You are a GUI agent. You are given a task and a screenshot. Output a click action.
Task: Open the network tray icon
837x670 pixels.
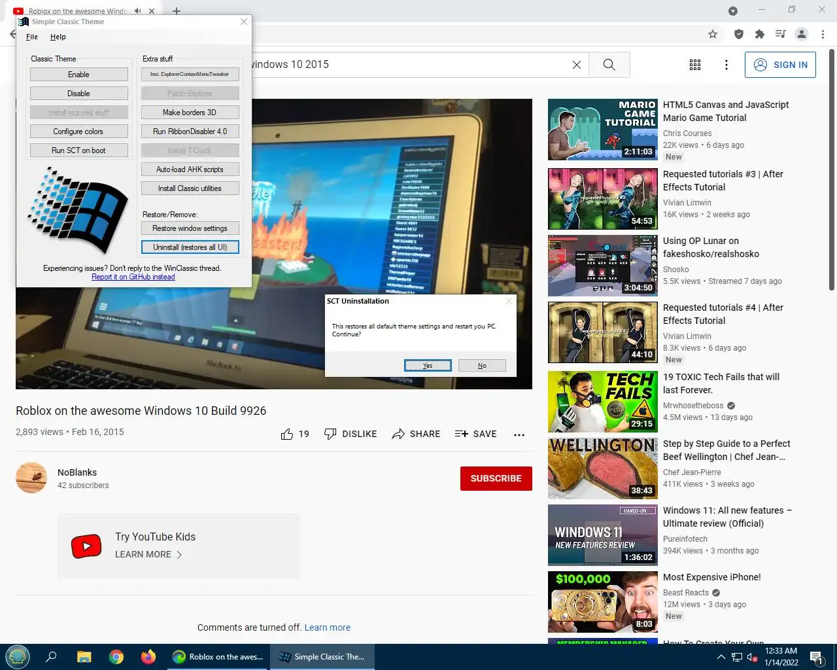click(737, 657)
